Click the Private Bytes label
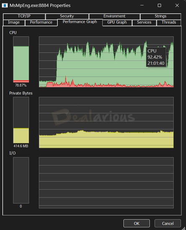 pyautogui.click(x=21, y=93)
